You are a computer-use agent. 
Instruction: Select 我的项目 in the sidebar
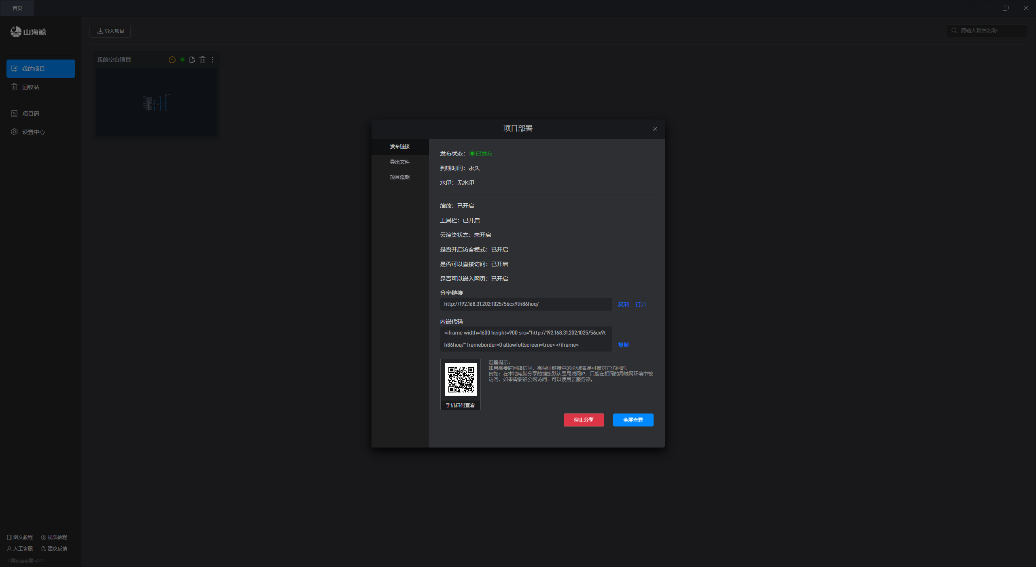40,69
